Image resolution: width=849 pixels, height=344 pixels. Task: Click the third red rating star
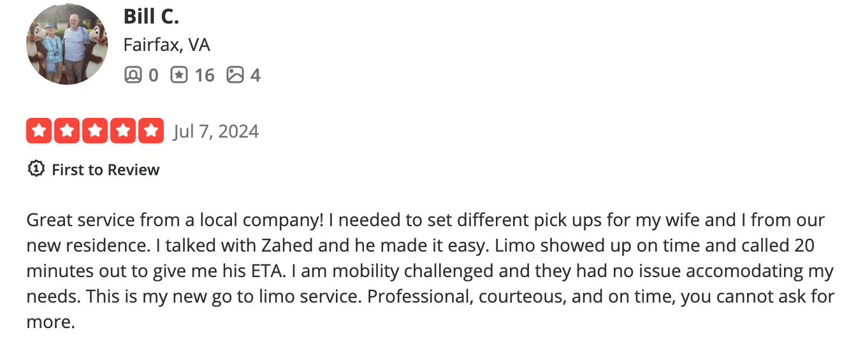pyautogui.click(x=95, y=131)
